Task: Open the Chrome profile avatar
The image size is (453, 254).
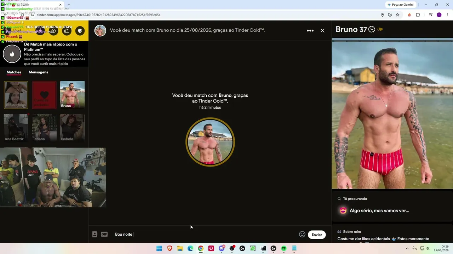Action: coord(439,15)
